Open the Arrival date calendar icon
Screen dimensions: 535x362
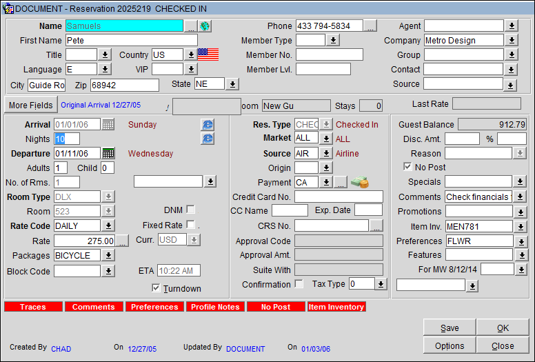tap(108, 125)
